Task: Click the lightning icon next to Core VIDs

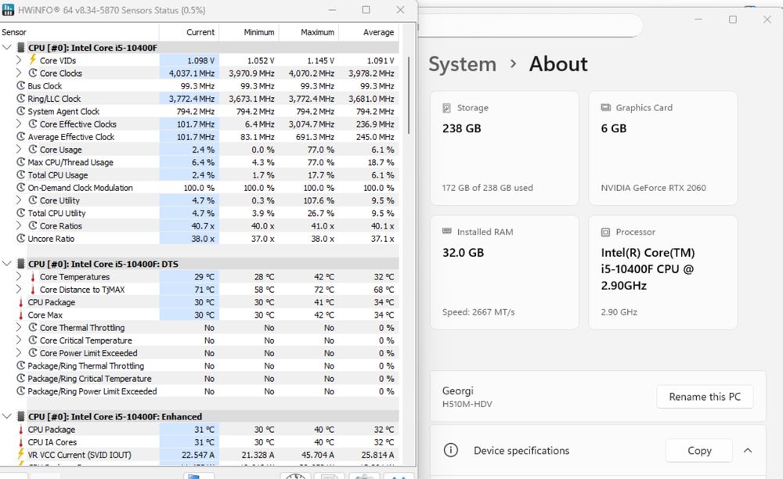Action: 32,59
